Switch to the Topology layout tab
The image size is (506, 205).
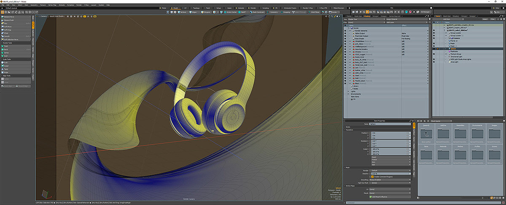[x=196, y=8]
